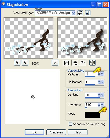Click the proof eye icon
Image resolution: width=110 pixels, height=138 pixels.
82,63
